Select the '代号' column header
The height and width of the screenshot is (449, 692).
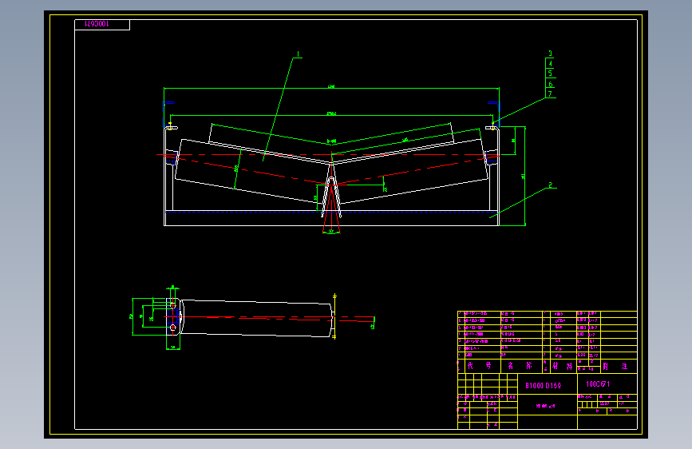[x=479, y=365]
